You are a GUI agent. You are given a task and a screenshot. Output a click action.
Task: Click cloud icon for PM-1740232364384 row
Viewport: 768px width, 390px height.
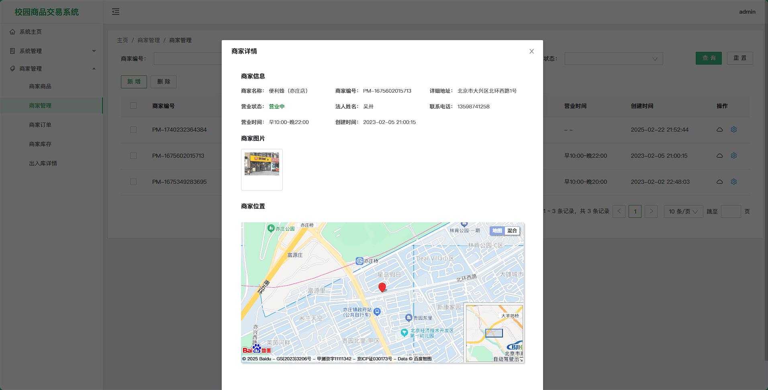pyautogui.click(x=719, y=130)
